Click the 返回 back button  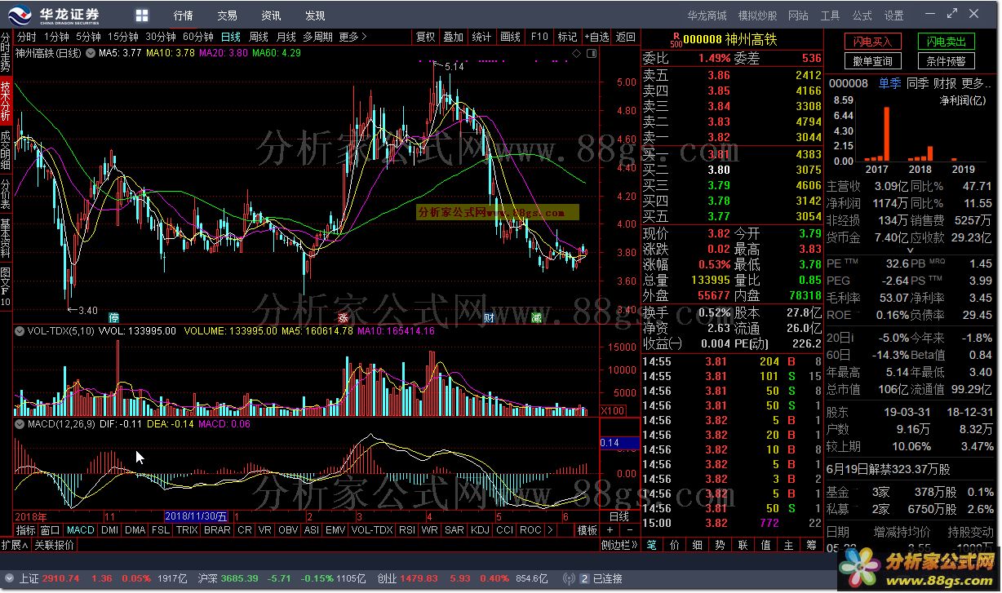[625, 37]
